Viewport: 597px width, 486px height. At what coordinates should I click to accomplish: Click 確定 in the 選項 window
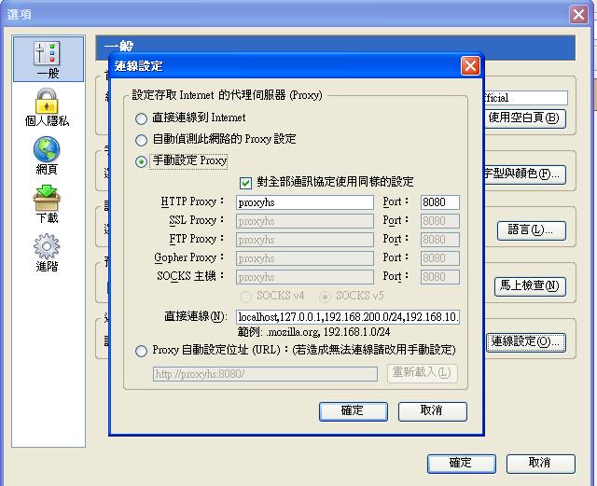462,464
